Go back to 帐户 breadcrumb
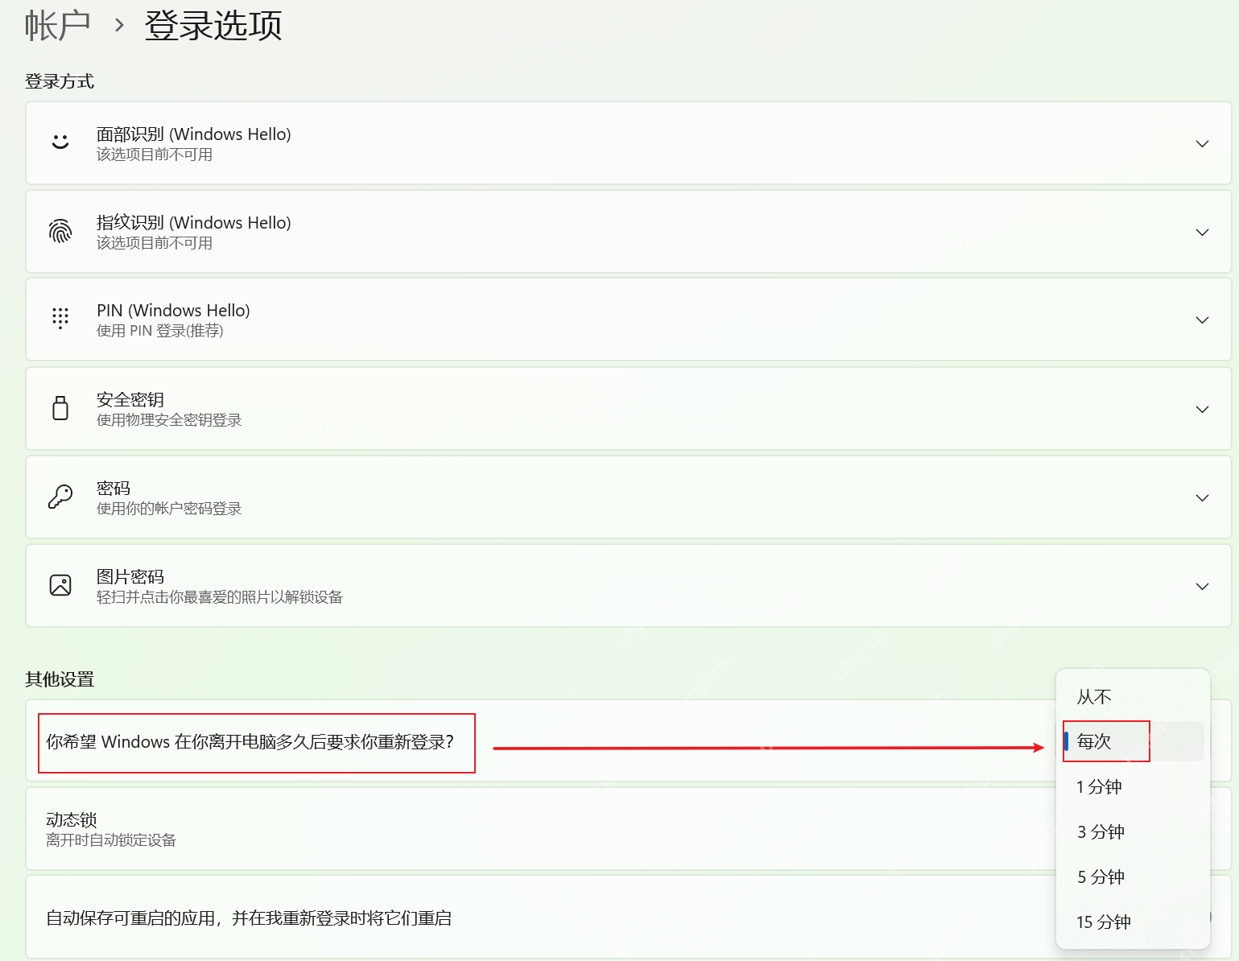The image size is (1239, 961). point(57,25)
